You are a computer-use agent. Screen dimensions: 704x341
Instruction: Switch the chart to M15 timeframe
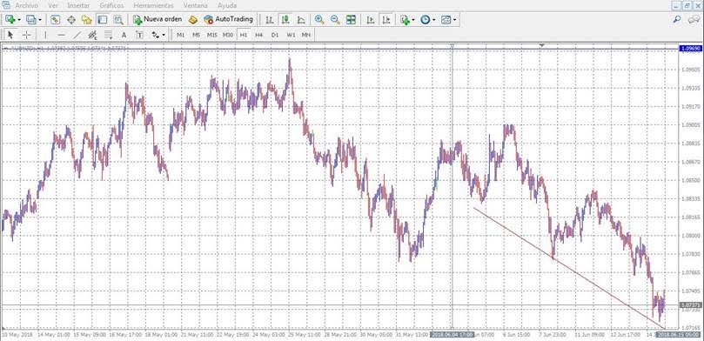pos(212,35)
